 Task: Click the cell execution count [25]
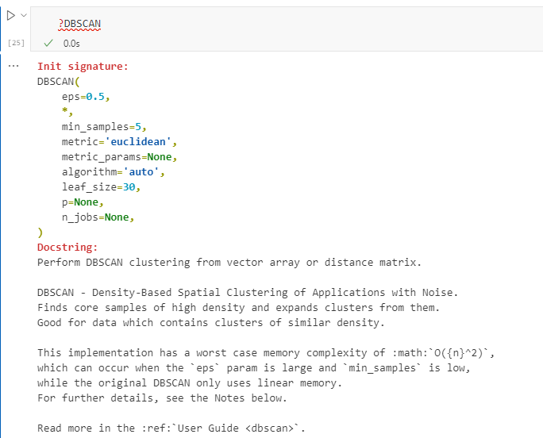pos(17,43)
